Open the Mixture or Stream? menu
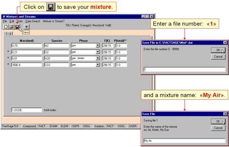This screenshot has height=147, width=229. coord(53,21)
